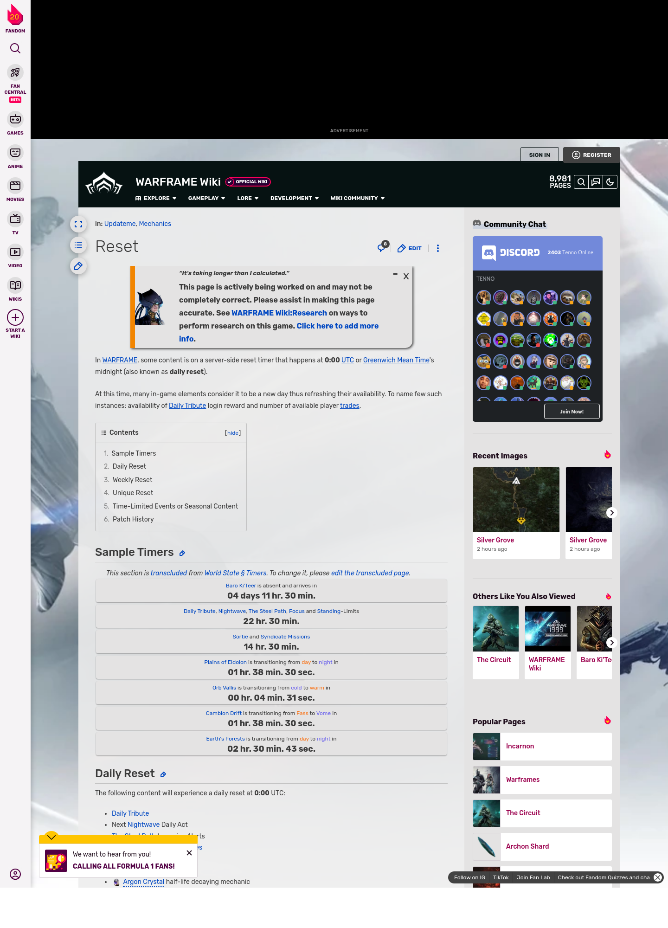668x928 pixels.
Task: Jump to Sample Timers in Contents
Action: click(134, 453)
